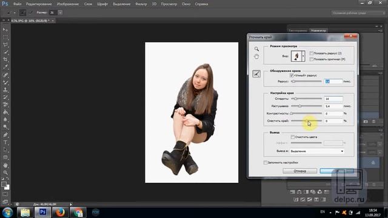Image resolution: width=388 pixels, height=218 pixels.
Task: Select the Quick Selection tool
Action: pos(5,52)
